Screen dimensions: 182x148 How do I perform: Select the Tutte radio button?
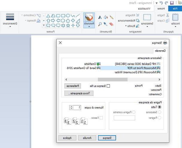[160, 107]
